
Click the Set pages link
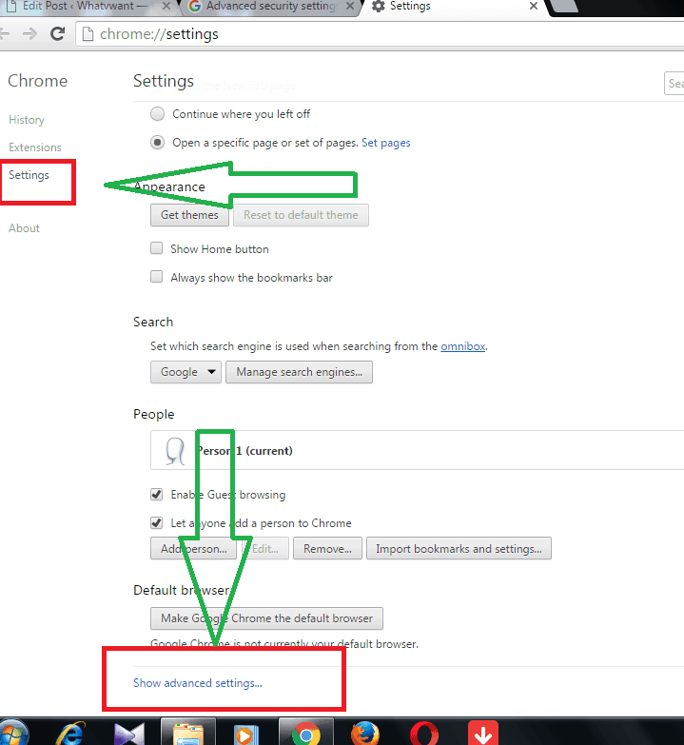[385, 143]
